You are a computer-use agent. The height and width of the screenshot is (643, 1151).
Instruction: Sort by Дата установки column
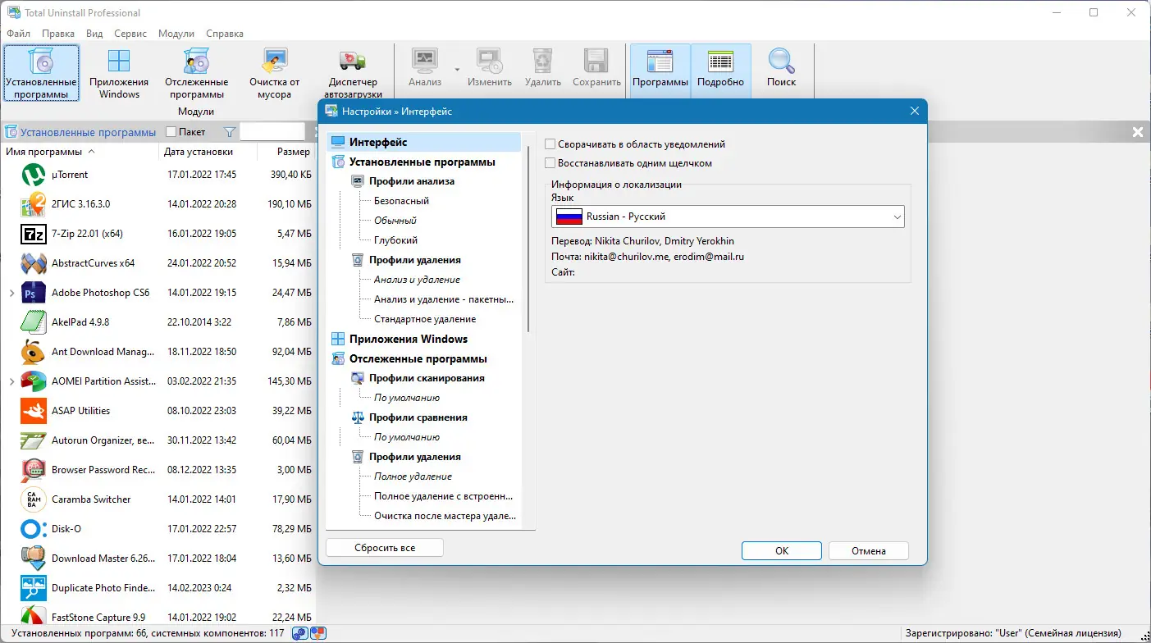coord(199,152)
